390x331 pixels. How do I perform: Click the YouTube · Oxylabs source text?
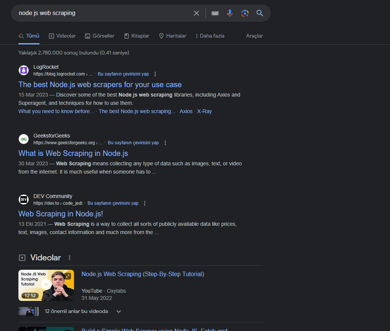(x=104, y=291)
